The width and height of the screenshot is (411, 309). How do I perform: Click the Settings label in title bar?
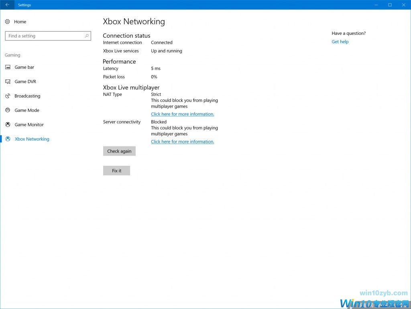[24, 4]
